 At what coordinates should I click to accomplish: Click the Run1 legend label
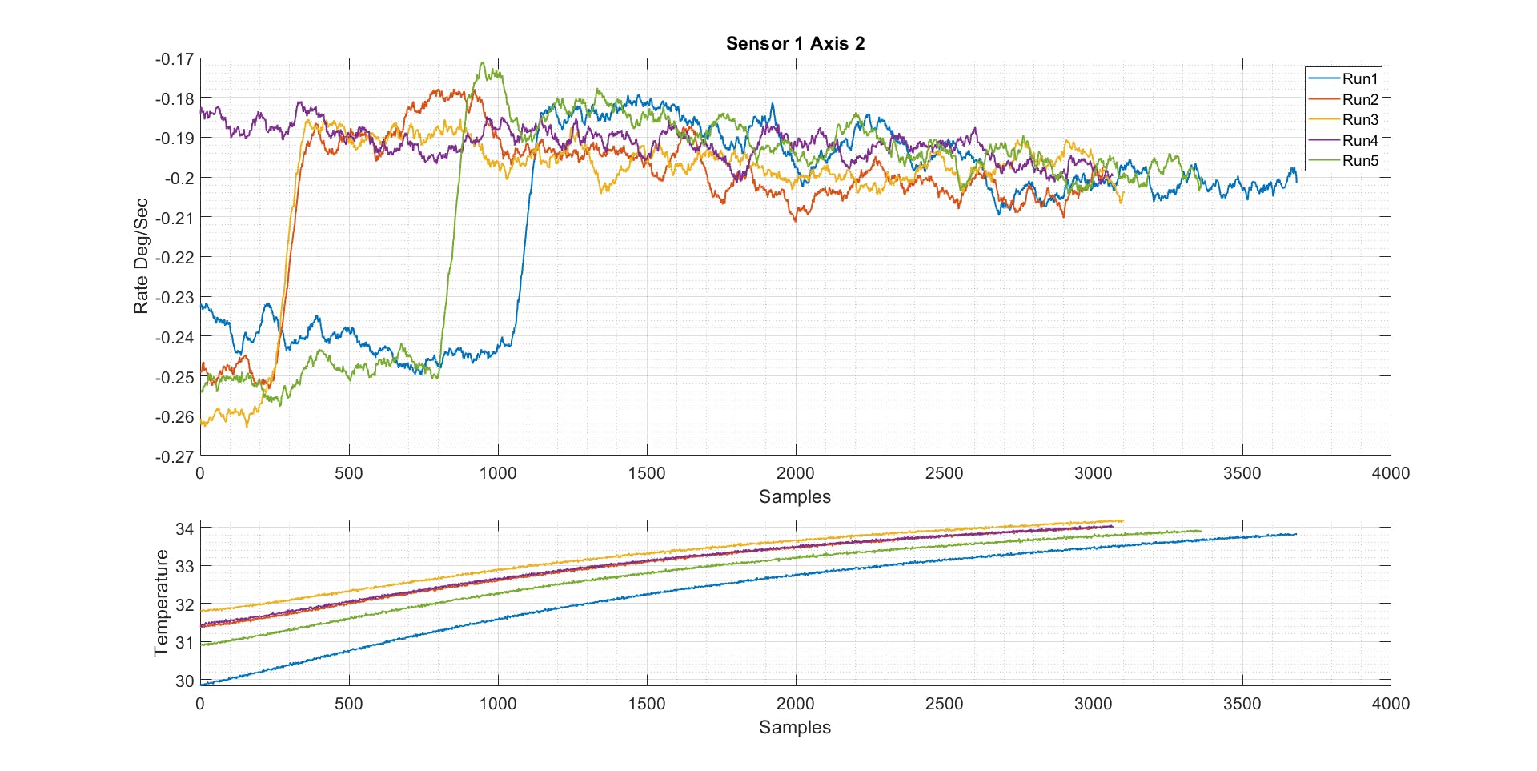click(x=1360, y=78)
